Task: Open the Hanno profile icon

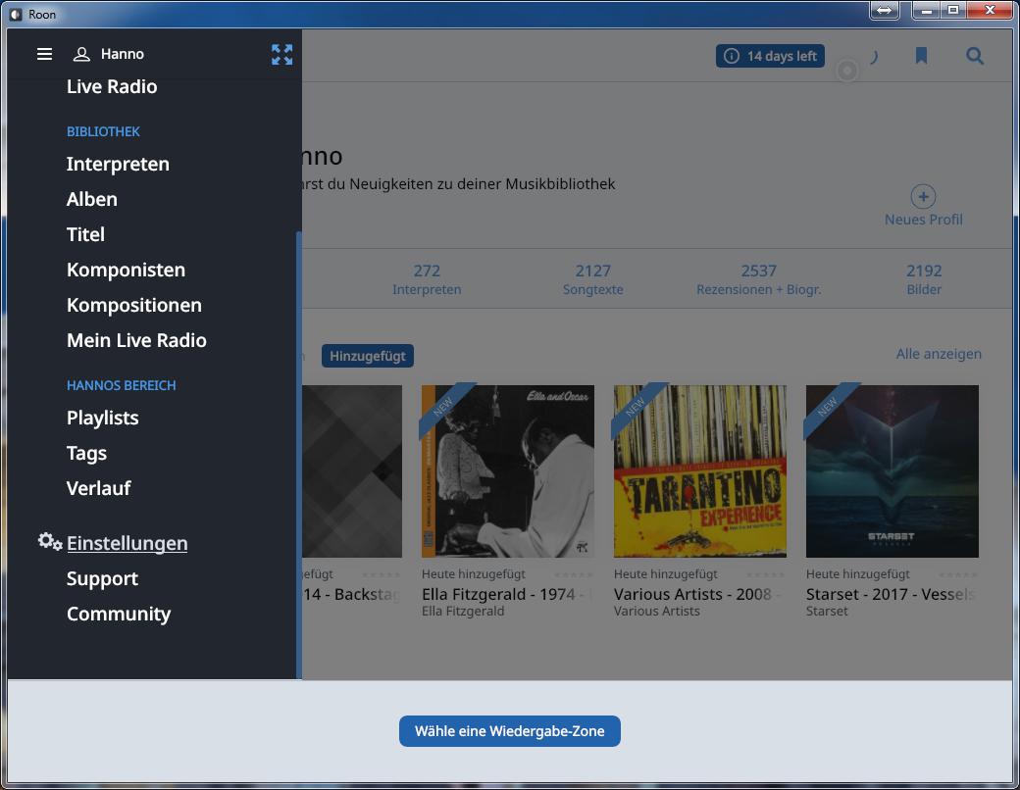Action: click(81, 54)
